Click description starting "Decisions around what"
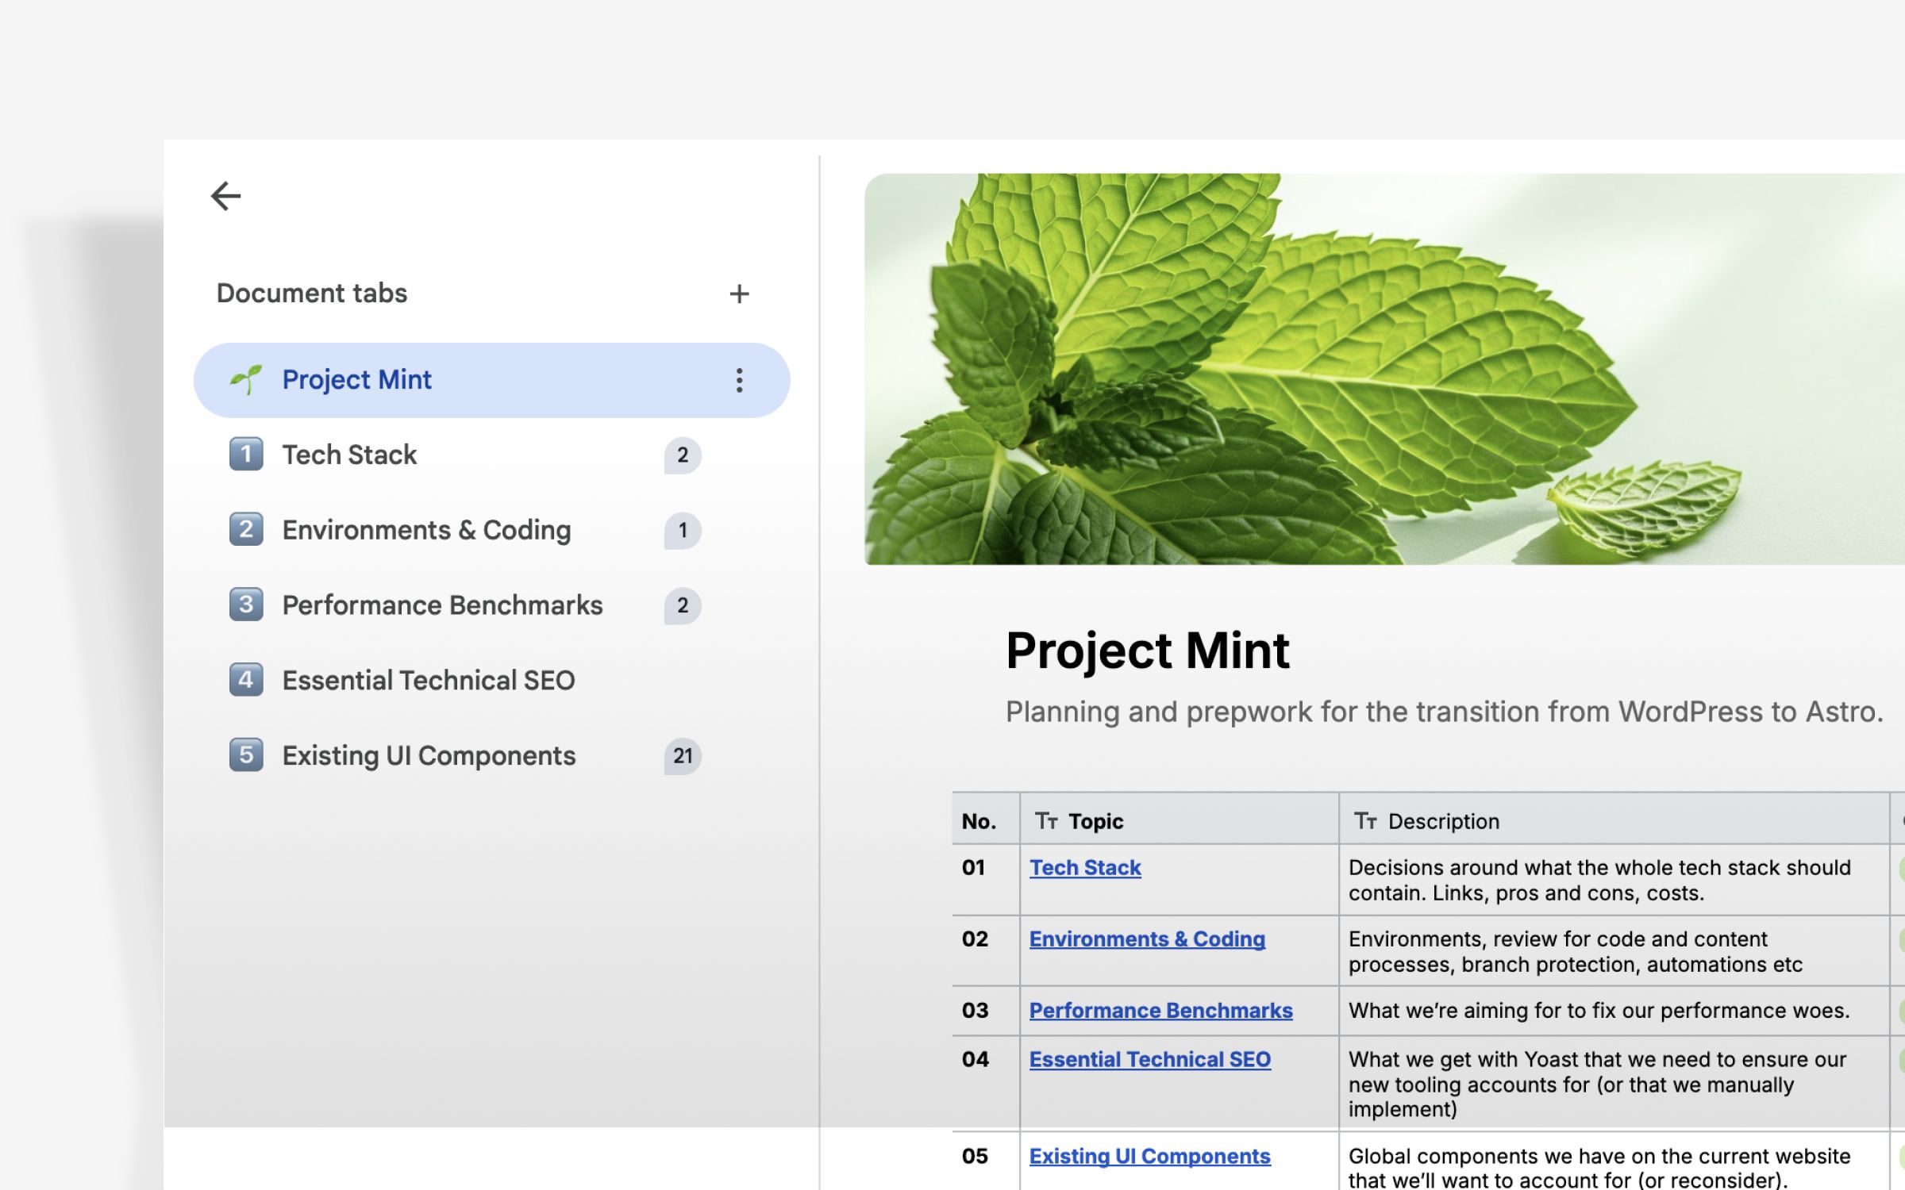Viewport: 1905px width, 1190px height. (1599, 881)
